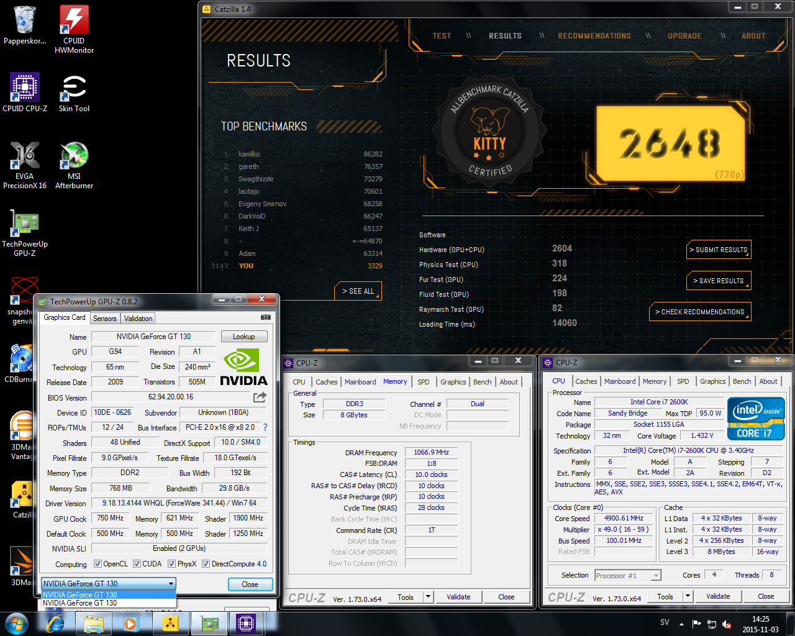This screenshot has width=795, height=636.
Task: Switch to GPU-Z via its taskbar icon
Action: click(208, 624)
